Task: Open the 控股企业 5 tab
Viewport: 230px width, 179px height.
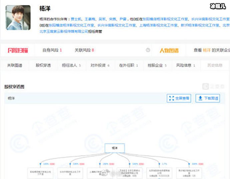Action: [x=157, y=65]
